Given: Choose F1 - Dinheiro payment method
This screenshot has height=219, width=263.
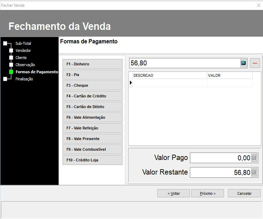Looking at the screenshot, I should 92,64.
